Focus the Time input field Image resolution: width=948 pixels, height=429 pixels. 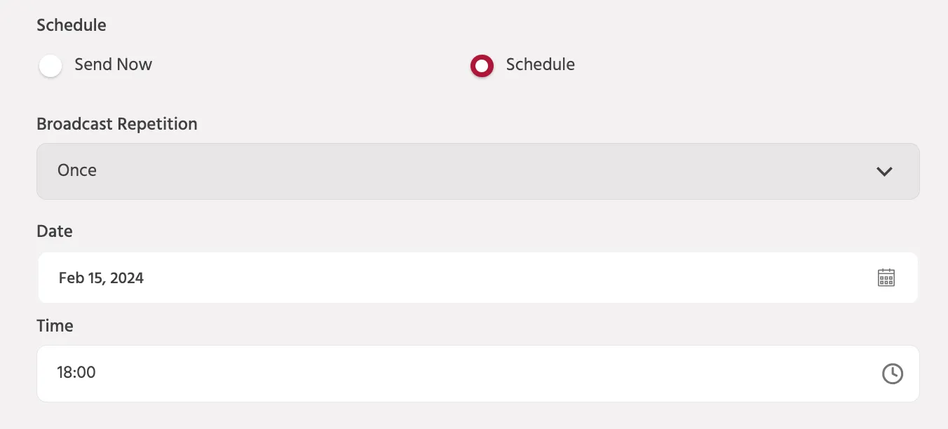478,374
